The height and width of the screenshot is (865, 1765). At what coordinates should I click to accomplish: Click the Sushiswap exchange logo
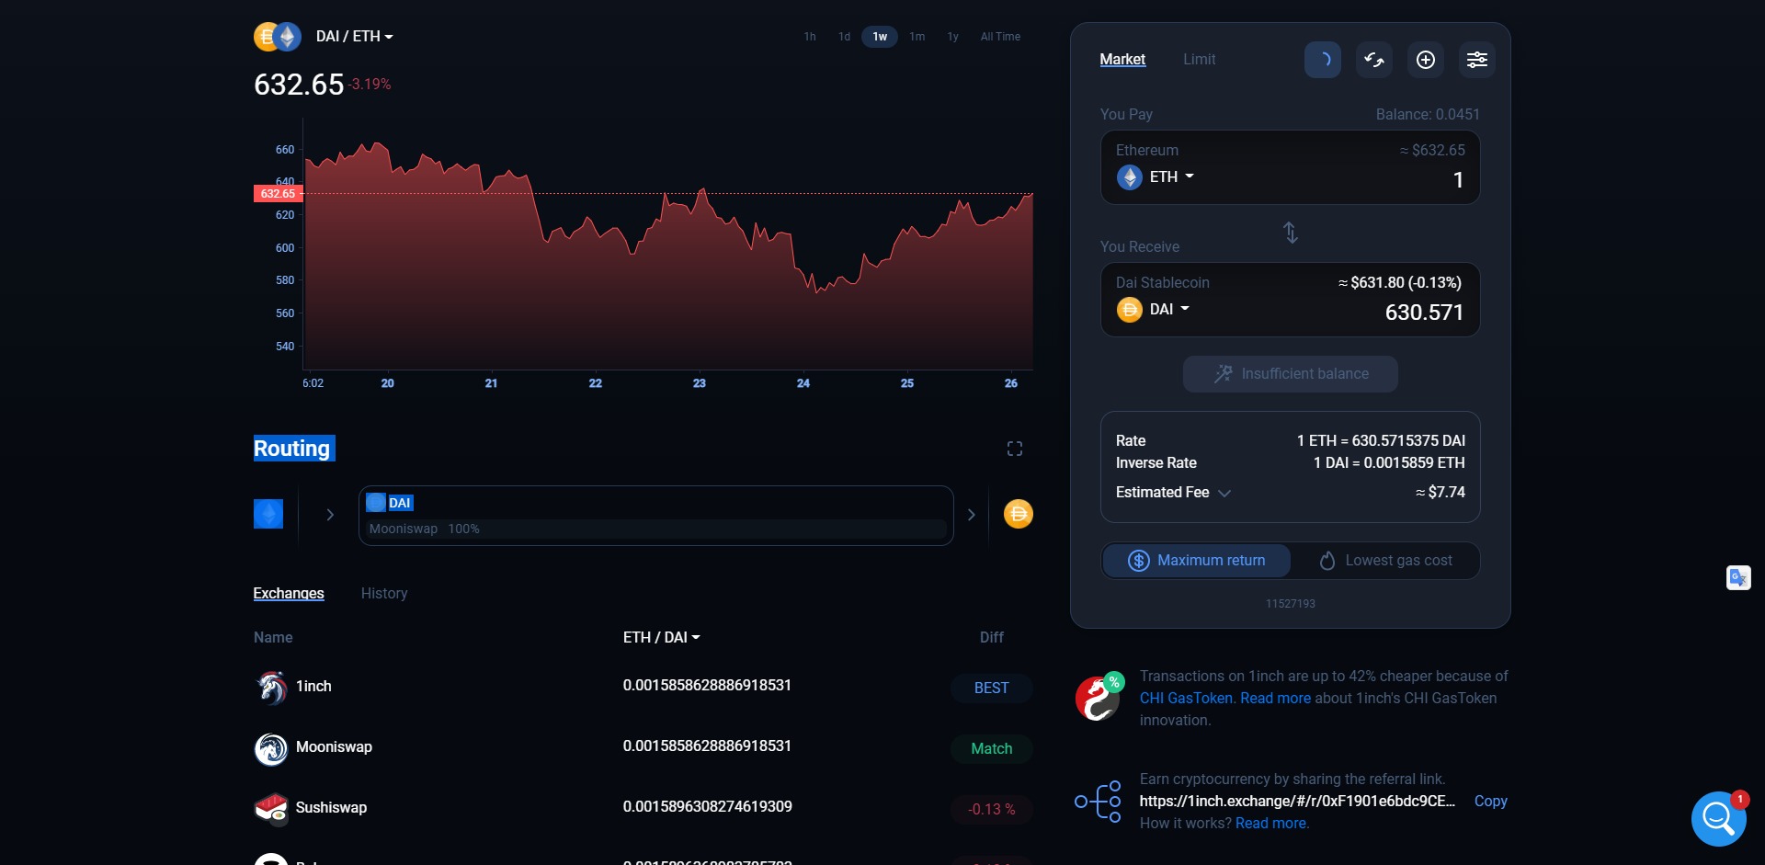pyautogui.click(x=271, y=809)
